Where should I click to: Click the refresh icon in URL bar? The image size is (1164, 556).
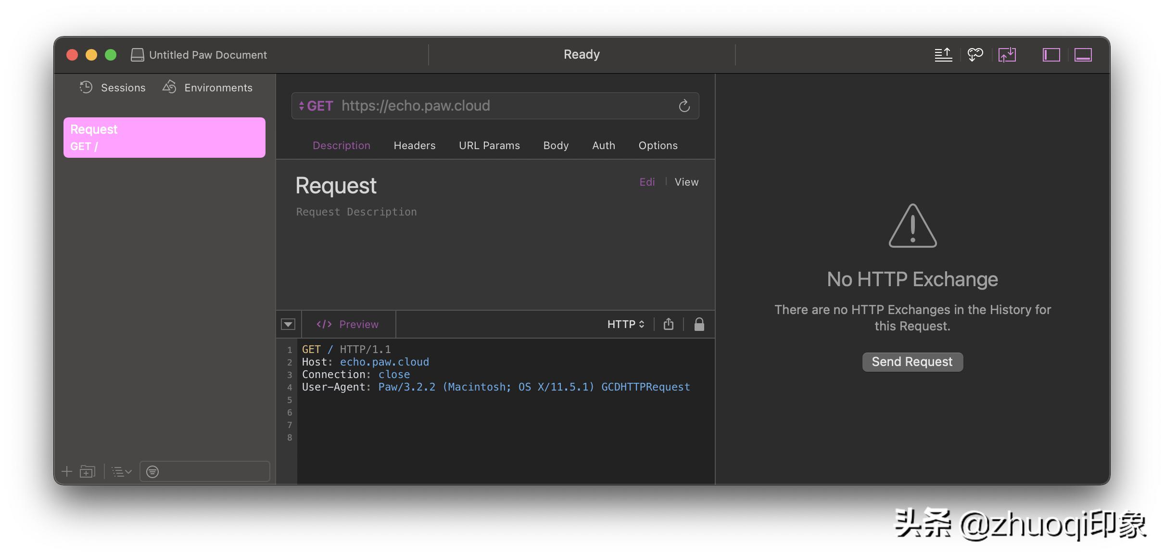[684, 106]
